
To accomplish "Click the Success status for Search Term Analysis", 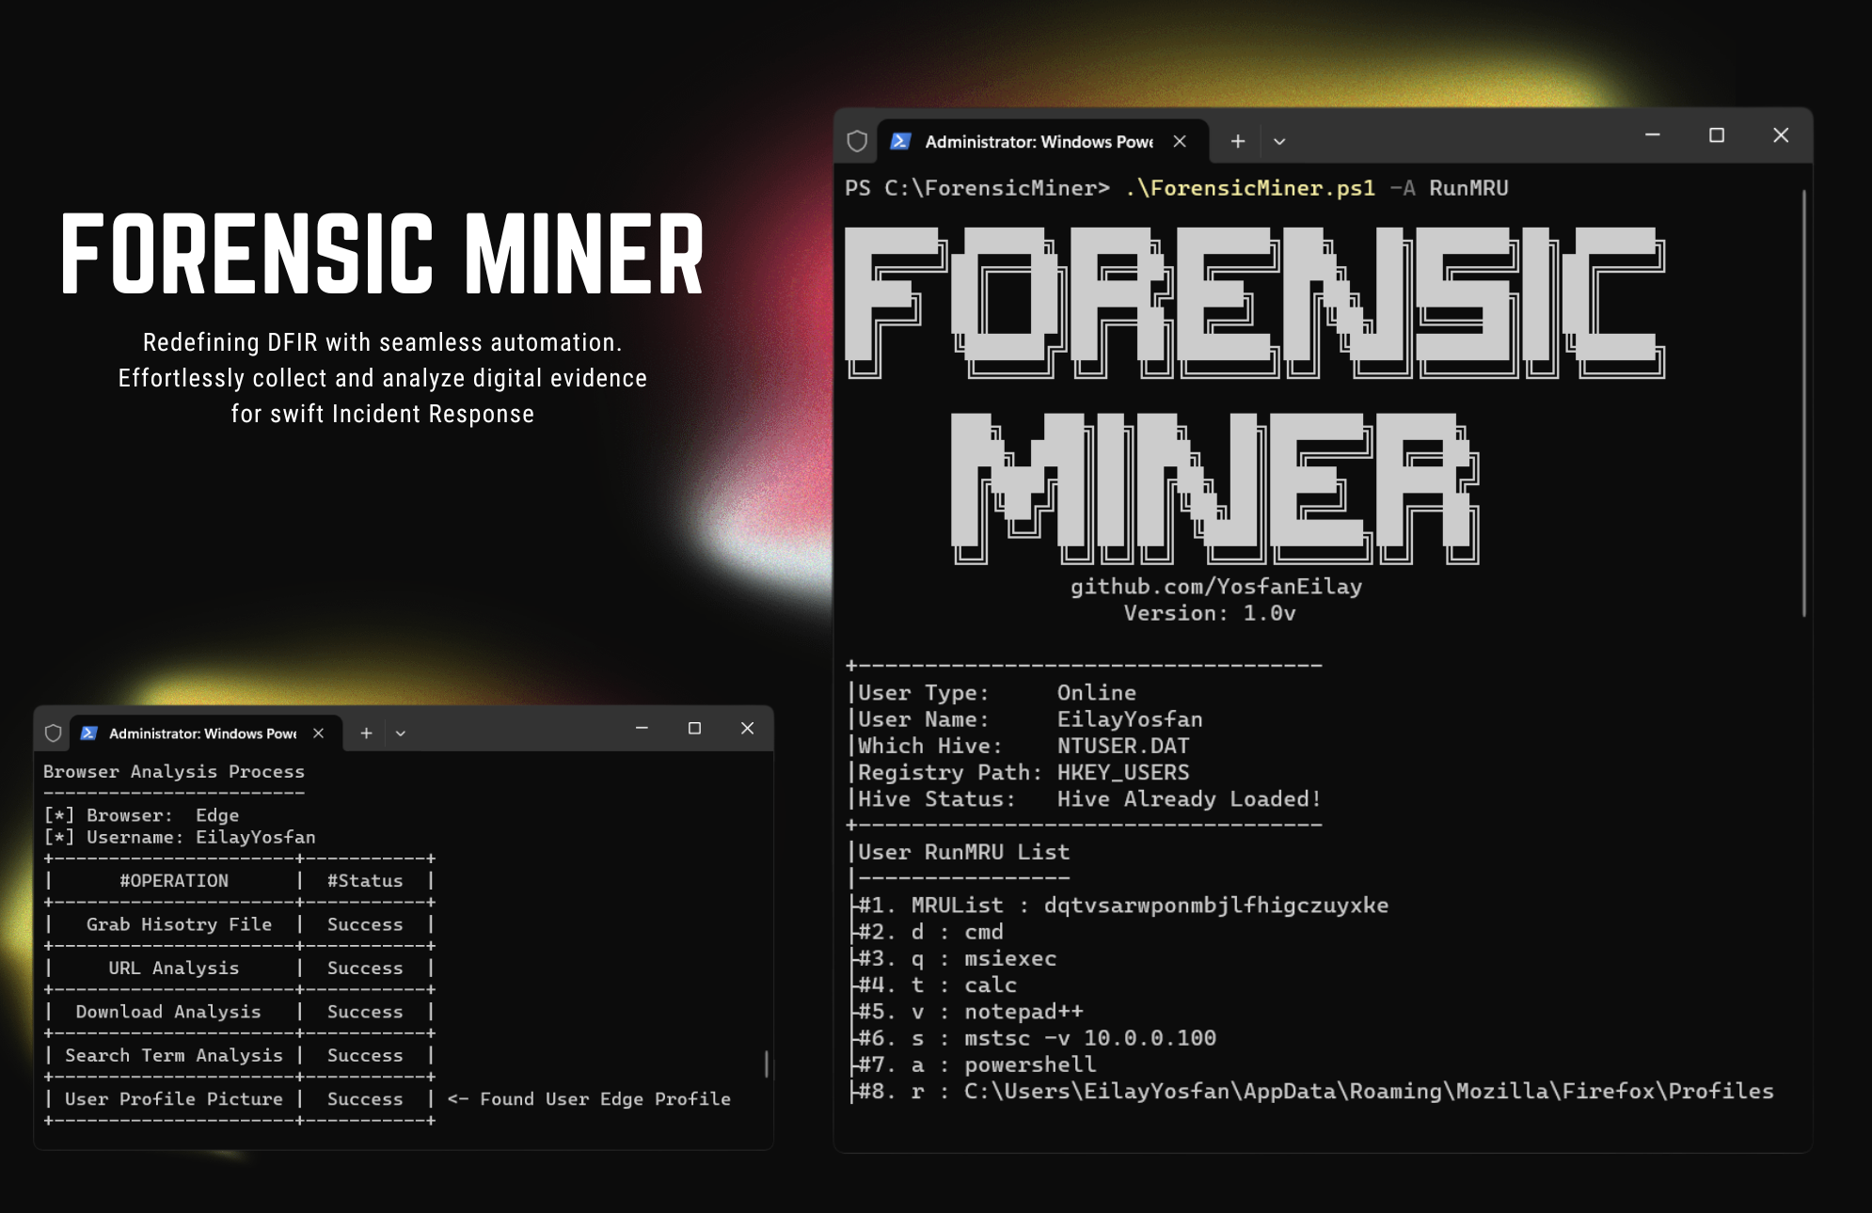I will (x=365, y=1056).
